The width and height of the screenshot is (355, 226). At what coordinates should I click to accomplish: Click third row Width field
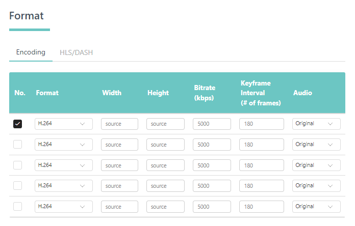(119, 165)
